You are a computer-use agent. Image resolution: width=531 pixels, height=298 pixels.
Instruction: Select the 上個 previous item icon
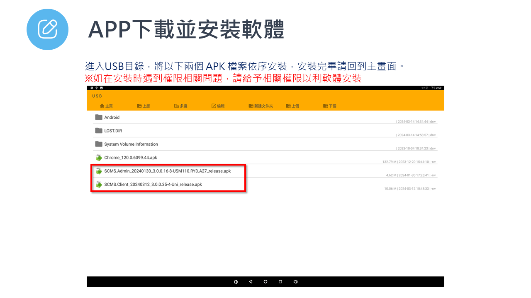pos(287,106)
